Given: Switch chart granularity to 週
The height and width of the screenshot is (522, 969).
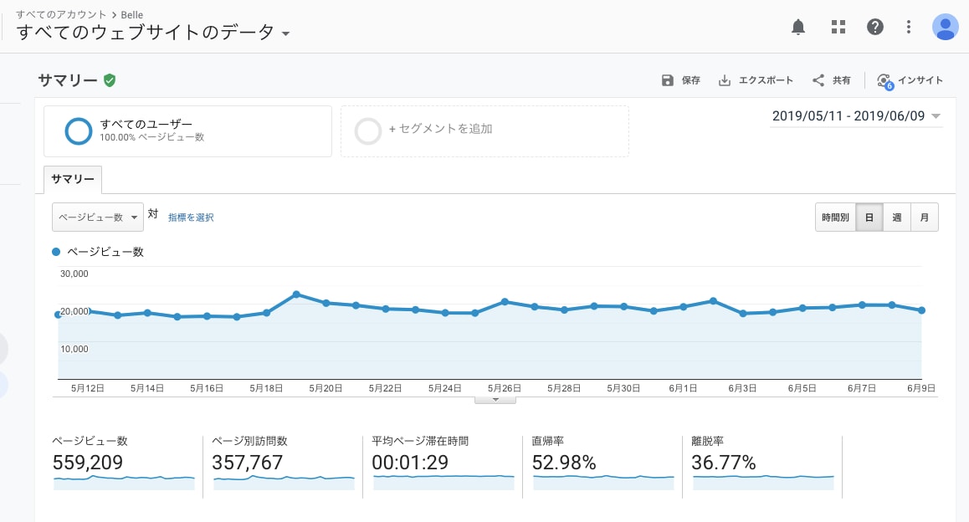Looking at the screenshot, I should pyautogui.click(x=897, y=217).
